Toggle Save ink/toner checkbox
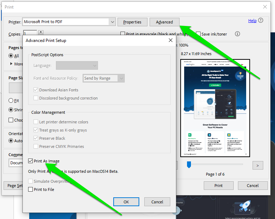The height and width of the screenshot is (219, 275). coord(198,34)
